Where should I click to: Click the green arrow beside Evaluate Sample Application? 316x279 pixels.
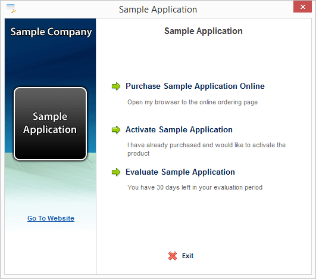click(x=116, y=172)
